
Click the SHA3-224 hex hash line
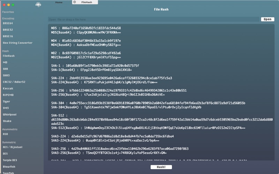click(112, 136)
